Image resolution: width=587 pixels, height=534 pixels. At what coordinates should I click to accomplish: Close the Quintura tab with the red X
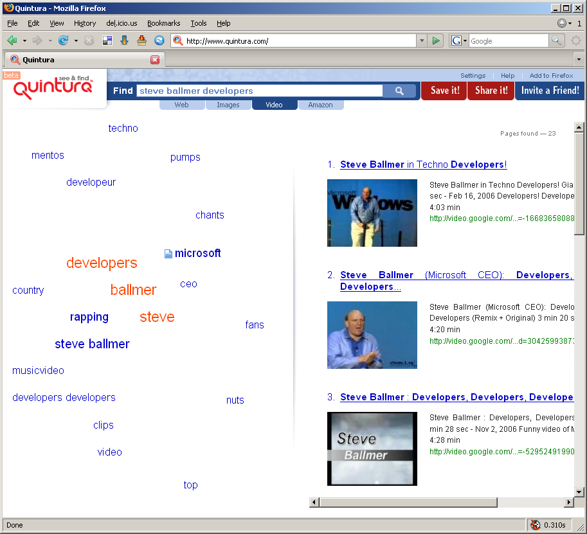click(155, 60)
